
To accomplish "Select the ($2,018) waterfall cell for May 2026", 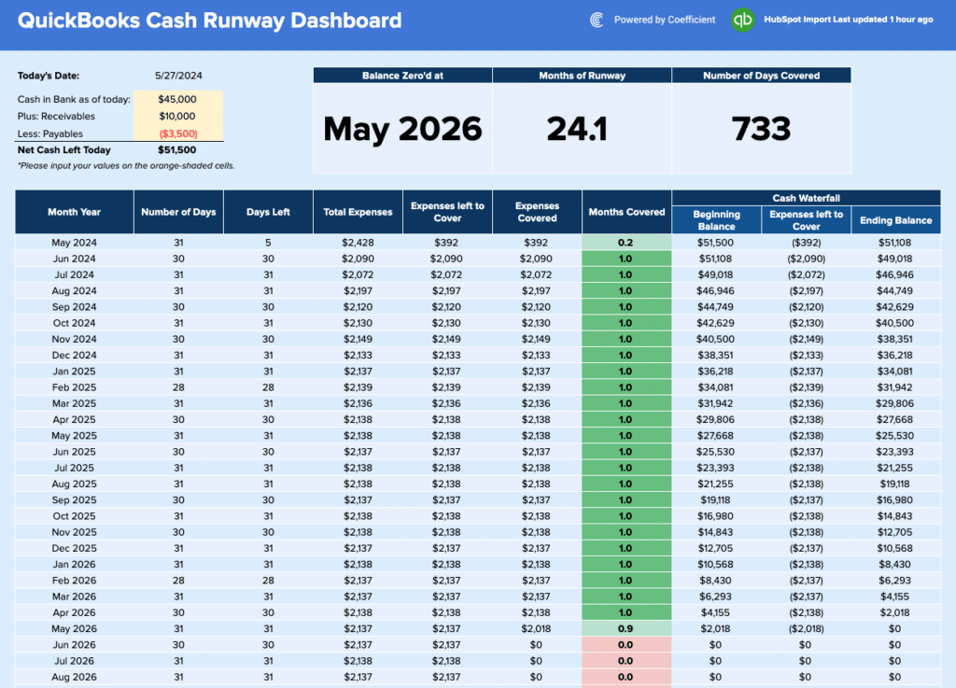I will tap(806, 628).
